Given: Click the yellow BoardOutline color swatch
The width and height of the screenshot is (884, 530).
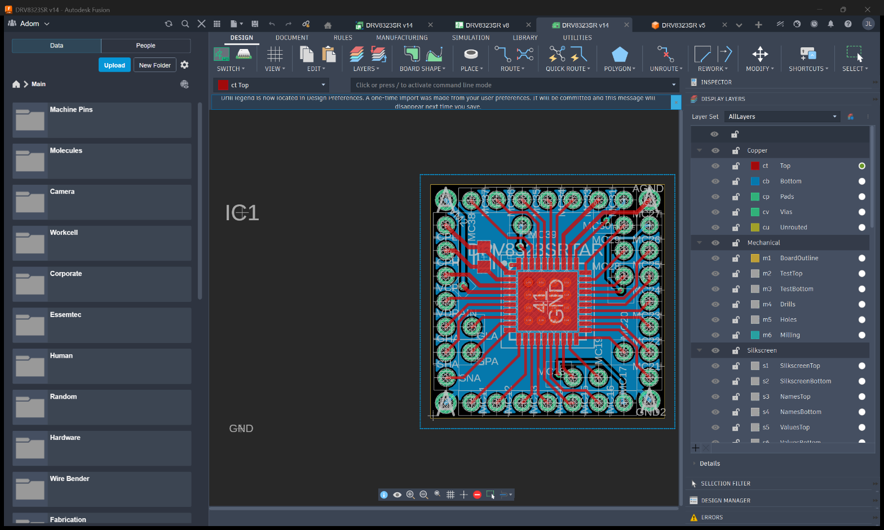Looking at the screenshot, I should tap(755, 258).
